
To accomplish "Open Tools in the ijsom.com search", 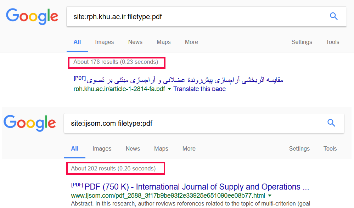I will [330, 148].
